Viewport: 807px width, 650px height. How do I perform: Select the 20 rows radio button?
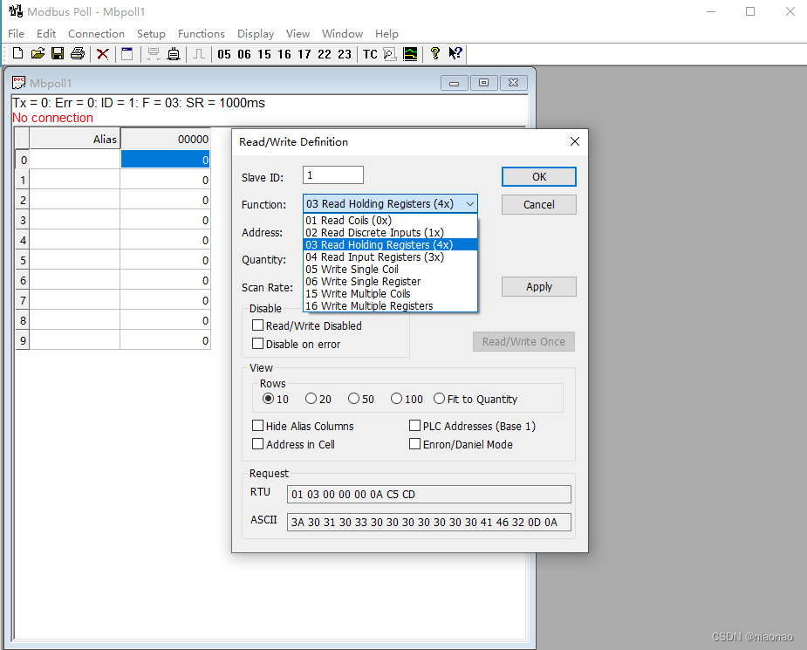pyautogui.click(x=311, y=399)
